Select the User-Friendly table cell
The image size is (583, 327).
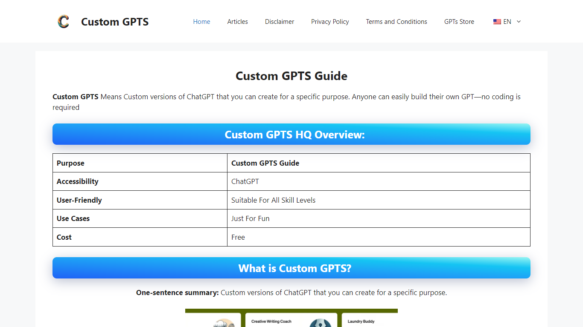tap(140, 200)
